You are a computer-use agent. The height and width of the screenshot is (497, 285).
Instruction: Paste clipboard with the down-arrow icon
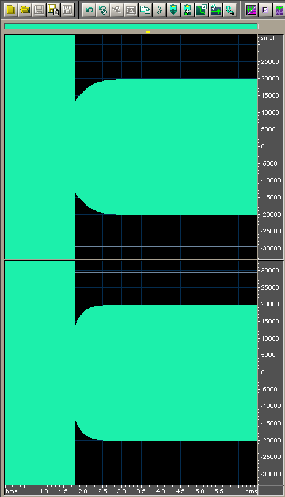[173, 10]
